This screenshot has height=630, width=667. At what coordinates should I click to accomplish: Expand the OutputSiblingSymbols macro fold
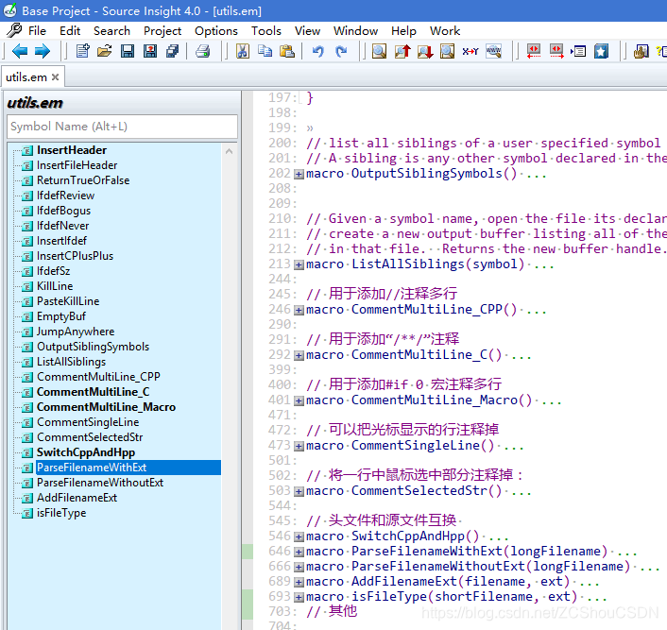click(x=299, y=174)
